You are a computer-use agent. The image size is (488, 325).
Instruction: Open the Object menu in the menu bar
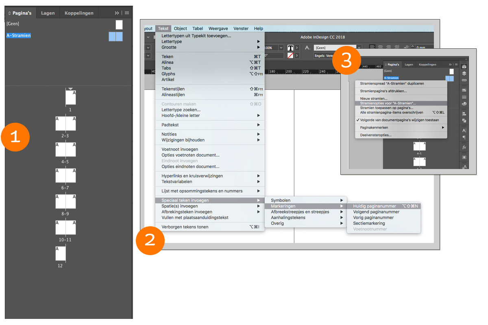(181, 28)
